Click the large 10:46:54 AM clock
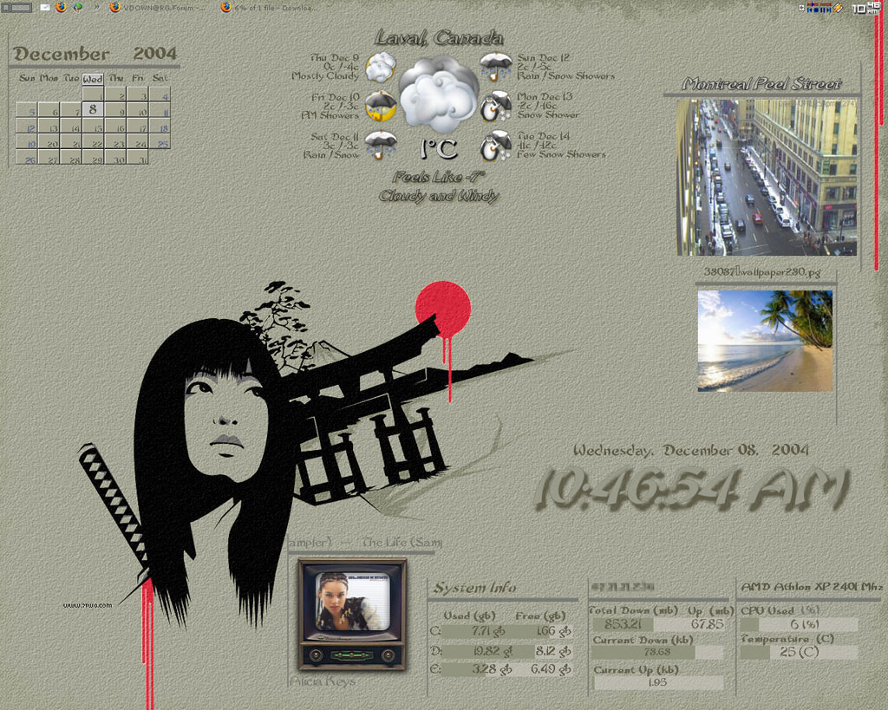Screen dimensions: 888x710 pyautogui.click(x=692, y=489)
